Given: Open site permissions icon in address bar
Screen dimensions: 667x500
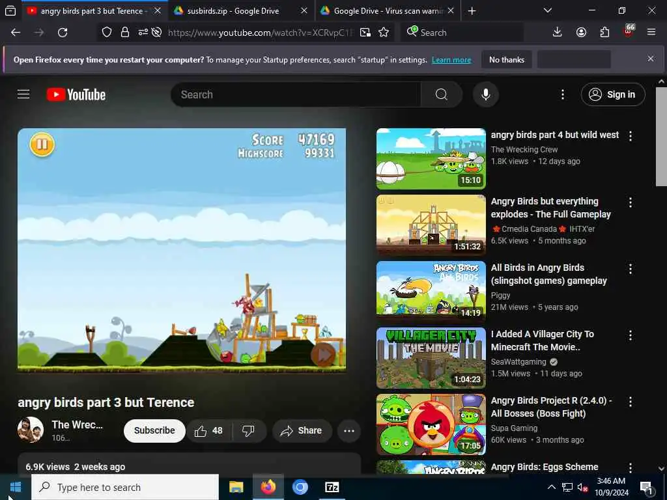Looking at the screenshot, I should point(143,33).
